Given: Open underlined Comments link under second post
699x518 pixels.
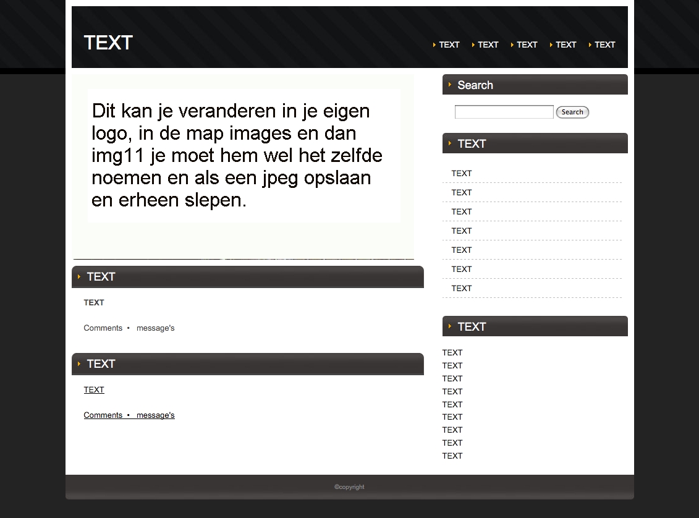Looking at the screenshot, I should [103, 415].
